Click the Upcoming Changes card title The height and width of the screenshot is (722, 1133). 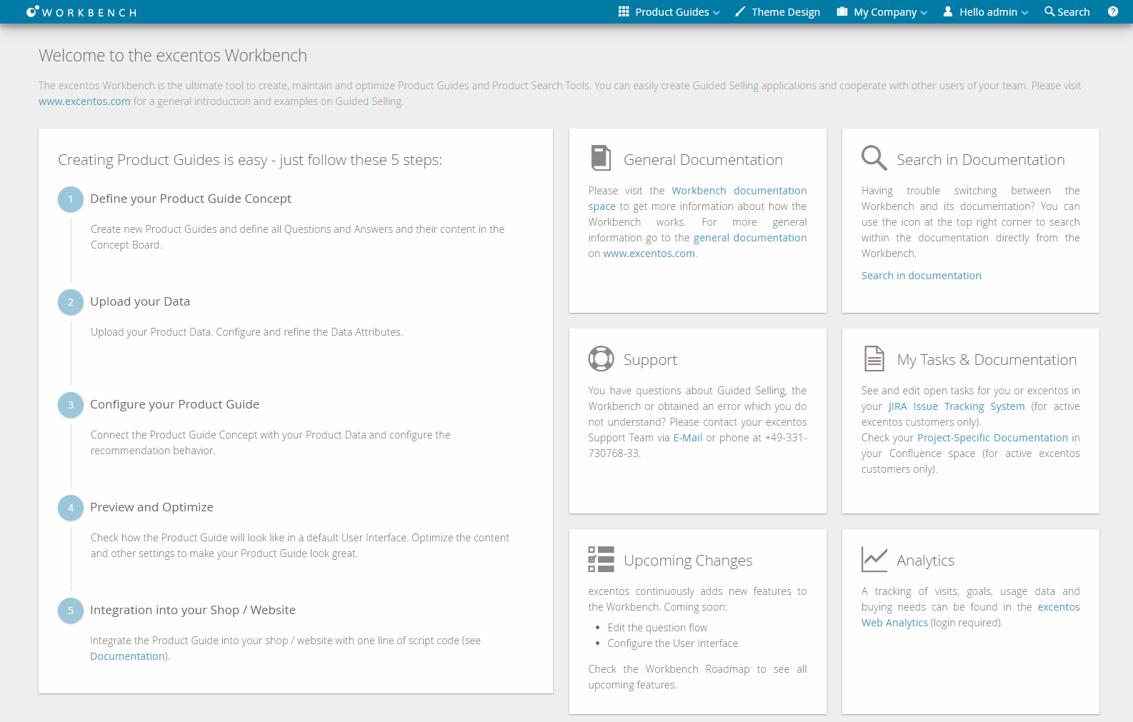point(688,561)
